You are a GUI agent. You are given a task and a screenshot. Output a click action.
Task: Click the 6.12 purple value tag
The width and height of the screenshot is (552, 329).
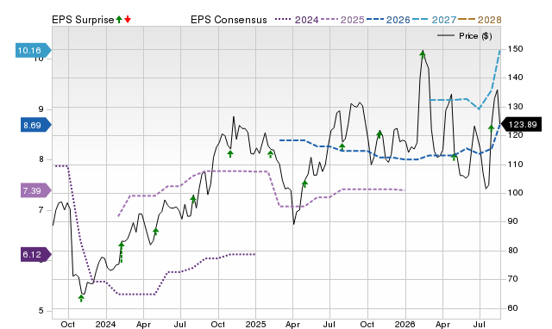[x=36, y=254]
